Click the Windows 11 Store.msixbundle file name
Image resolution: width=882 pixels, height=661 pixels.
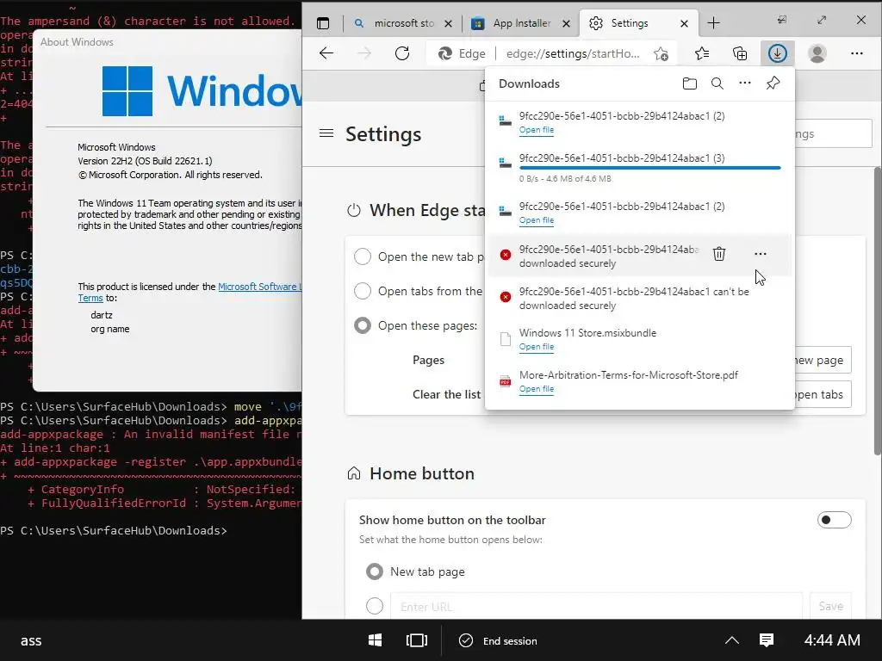[x=587, y=333]
